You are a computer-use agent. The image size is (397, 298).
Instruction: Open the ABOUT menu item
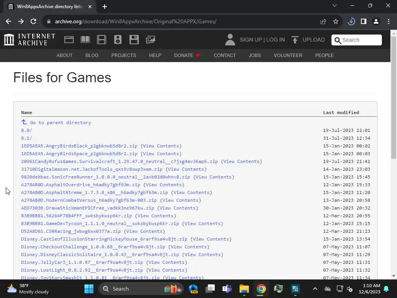click(65, 55)
